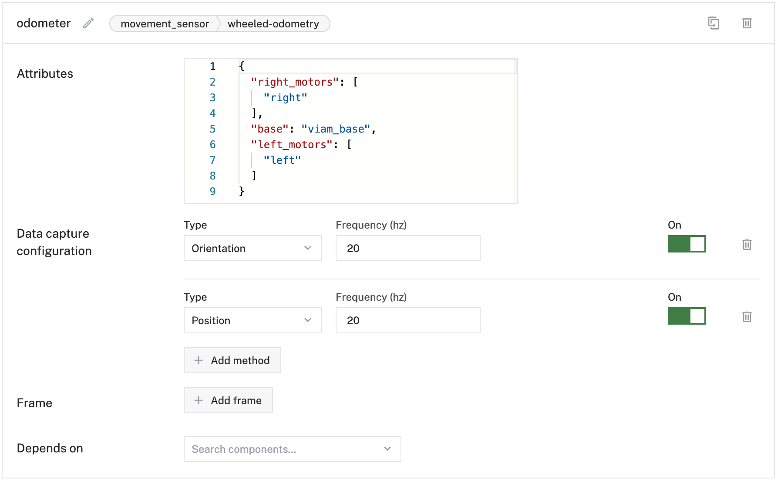This screenshot has width=781, height=485.
Task: Duplicate the odometer component using copy icon
Action: (x=713, y=23)
